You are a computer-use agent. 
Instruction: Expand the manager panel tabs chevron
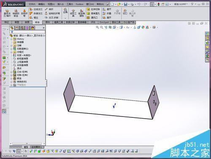pyautogui.click(x=43, y=28)
